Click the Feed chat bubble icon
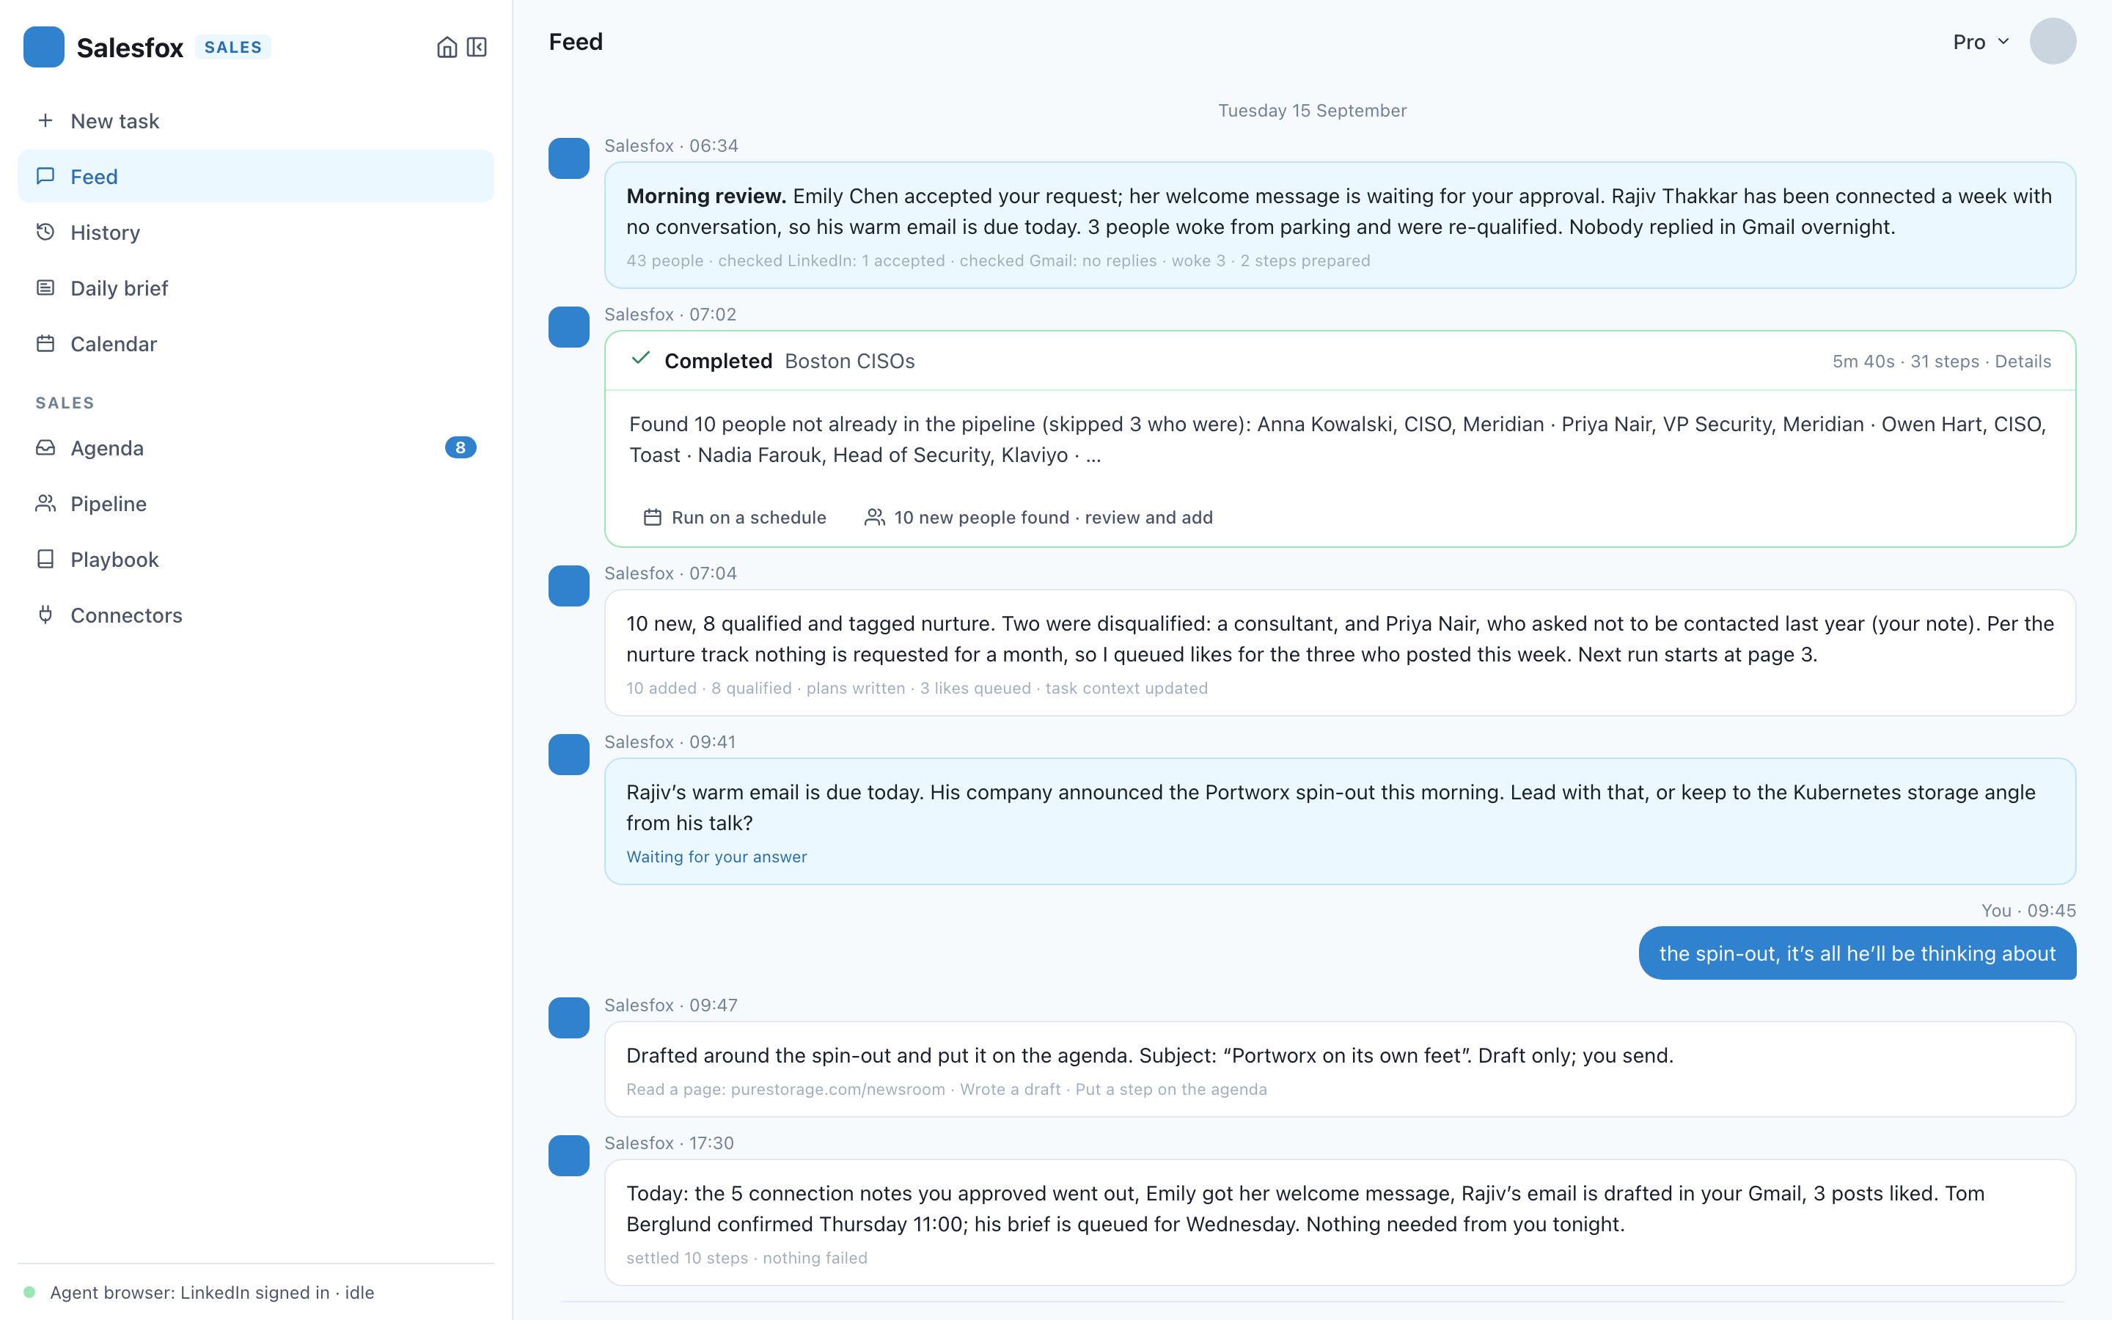This screenshot has width=2112, height=1320. coord(45,176)
